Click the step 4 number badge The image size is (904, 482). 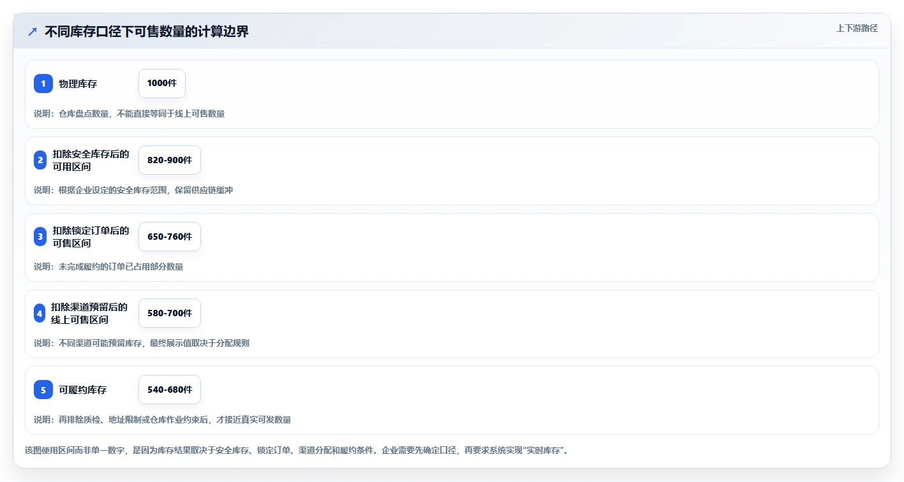pyautogui.click(x=40, y=313)
